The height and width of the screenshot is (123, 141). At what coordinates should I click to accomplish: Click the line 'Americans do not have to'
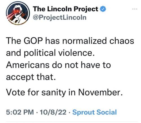(x=58, y=65)
